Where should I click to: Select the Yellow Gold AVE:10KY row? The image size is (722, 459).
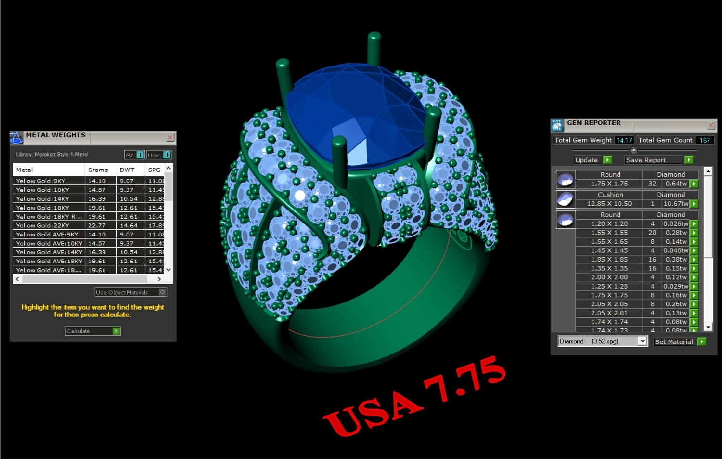tap(89, 244)
